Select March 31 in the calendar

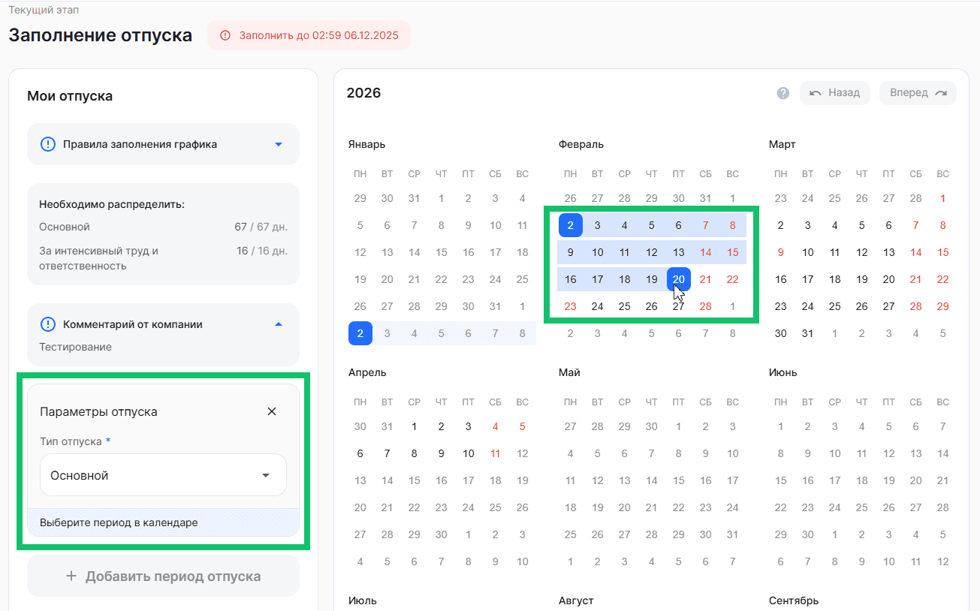tap(808, 333)
